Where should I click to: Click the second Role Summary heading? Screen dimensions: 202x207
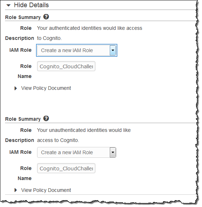(x=23, y=119)
